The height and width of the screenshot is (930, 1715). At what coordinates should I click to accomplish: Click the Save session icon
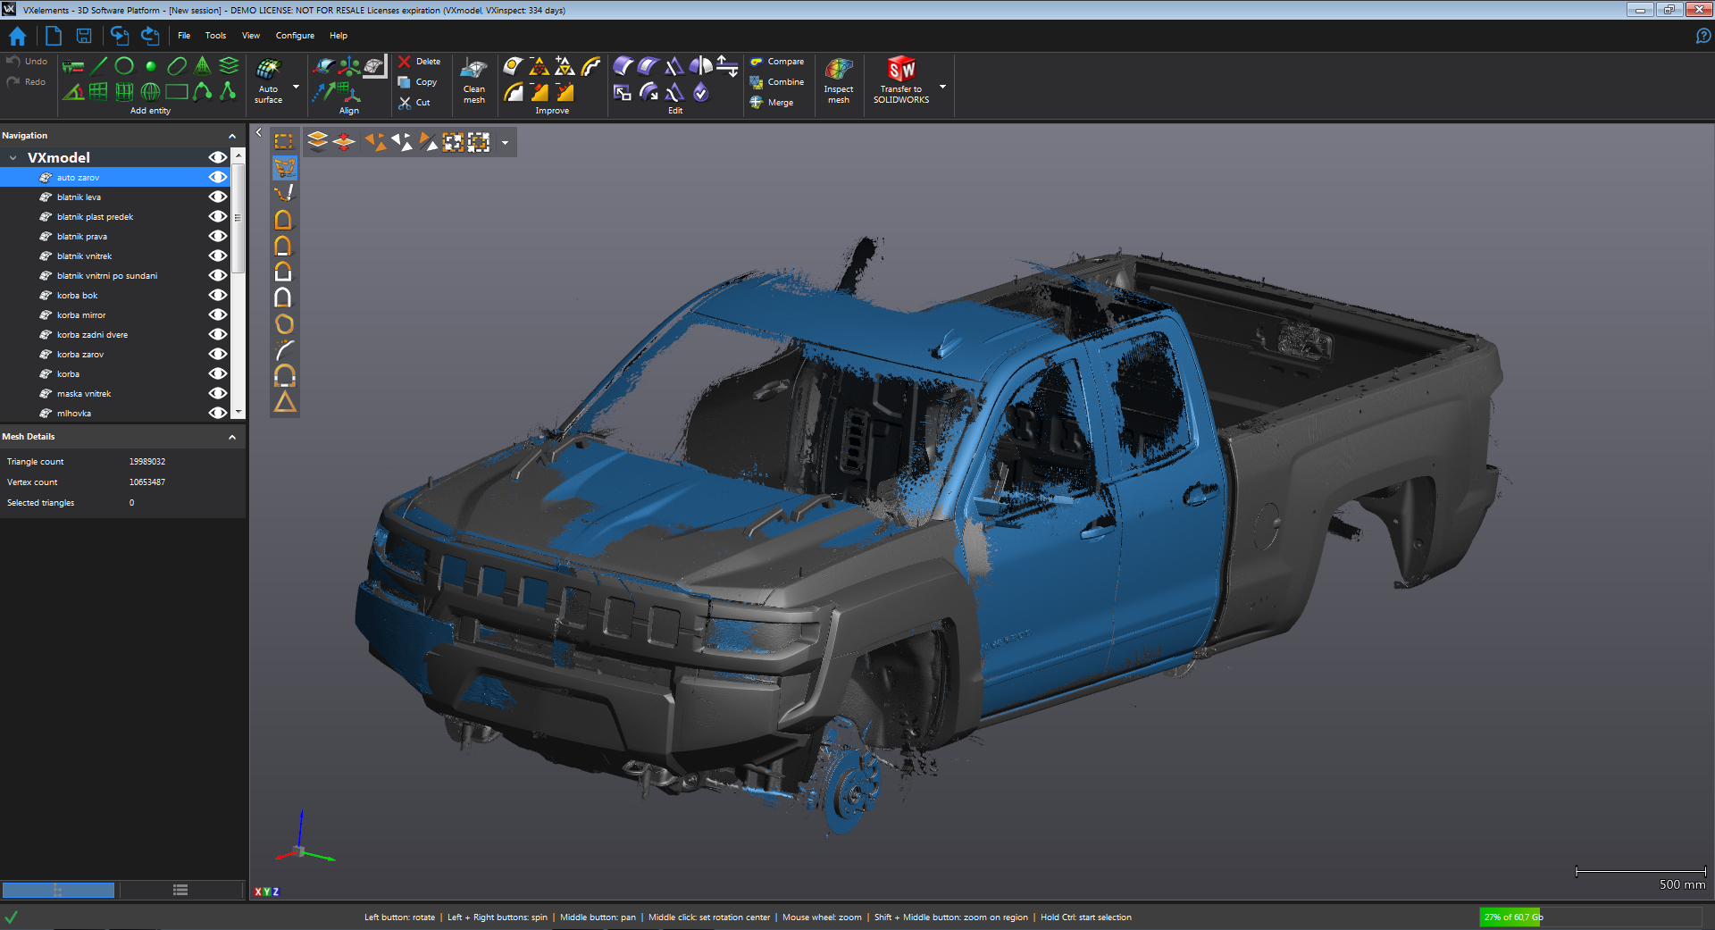(x=84, y=36)
